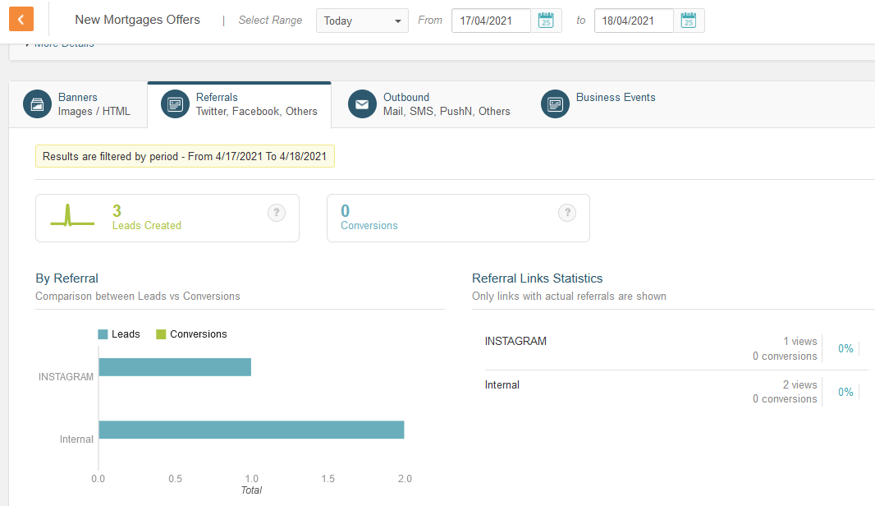875x506 pixels.
Task: Click the New Mortgages Offers title
Action: pos(137,20)
